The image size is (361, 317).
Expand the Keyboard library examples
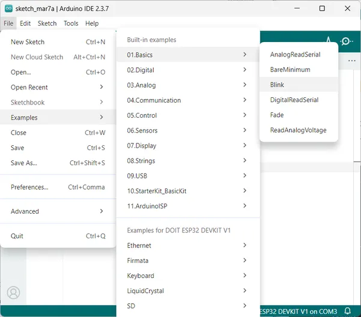click(x=188, y=276)
